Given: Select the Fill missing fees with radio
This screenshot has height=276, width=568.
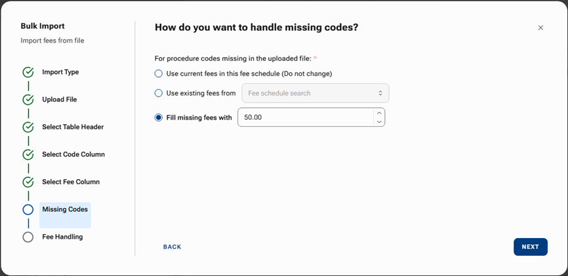Looking at the screenshot, I should click(158, 118).
